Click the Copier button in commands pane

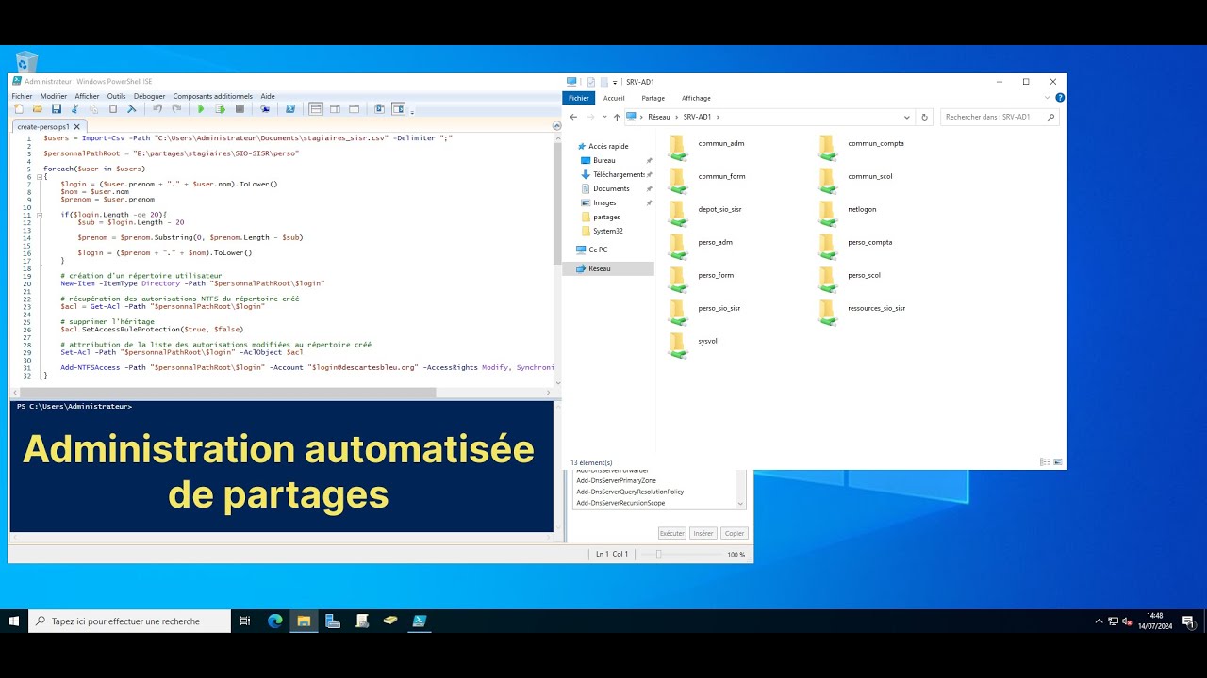coord(735,533)
